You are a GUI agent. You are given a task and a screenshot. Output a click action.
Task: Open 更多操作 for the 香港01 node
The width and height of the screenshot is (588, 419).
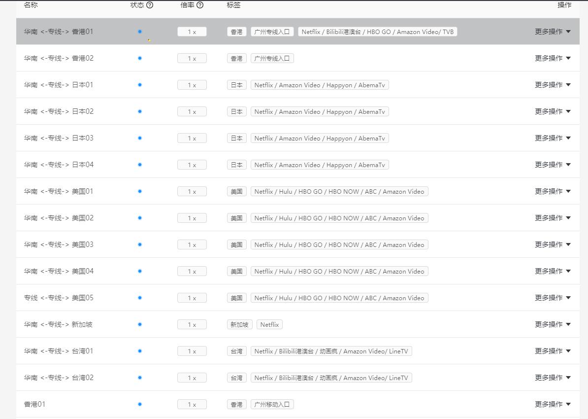tap(553, 404)
